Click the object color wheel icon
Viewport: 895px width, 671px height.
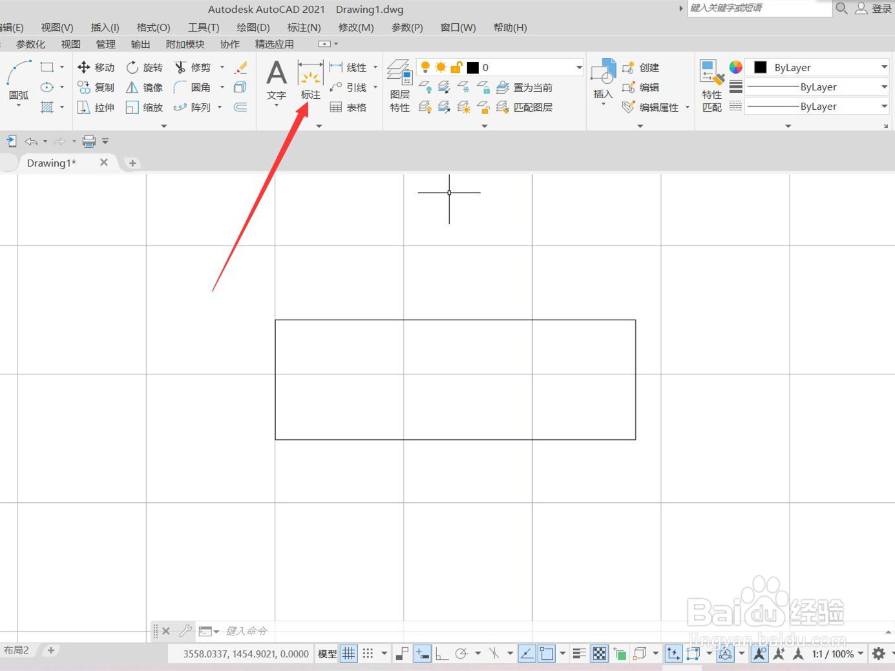pos(735,67)
